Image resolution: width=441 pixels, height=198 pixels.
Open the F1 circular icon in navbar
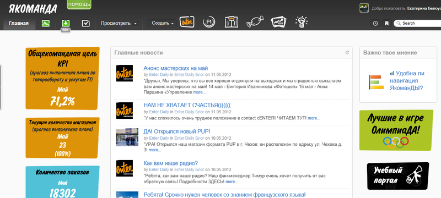coord(209,21)
